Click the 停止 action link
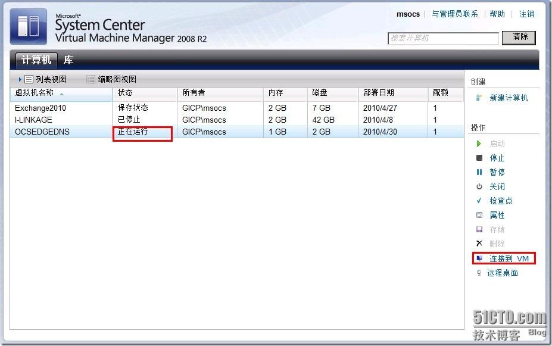Viewport: 552px width, 346px height. 497,158
